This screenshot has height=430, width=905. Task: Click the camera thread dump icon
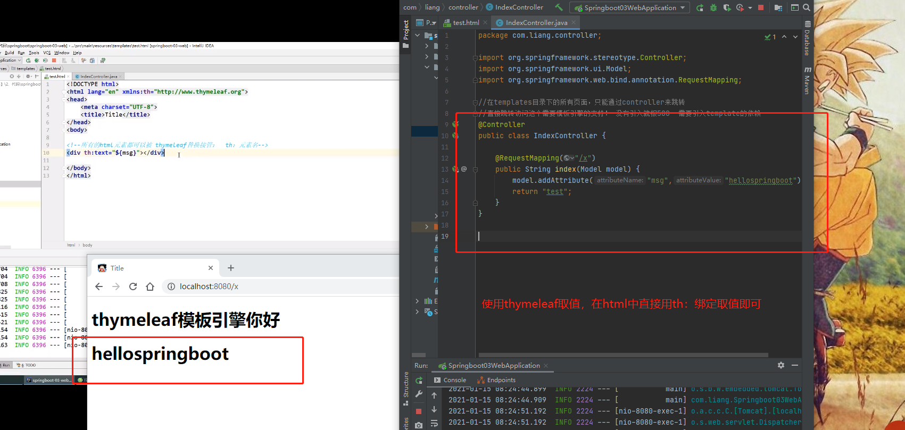(419, 425)
